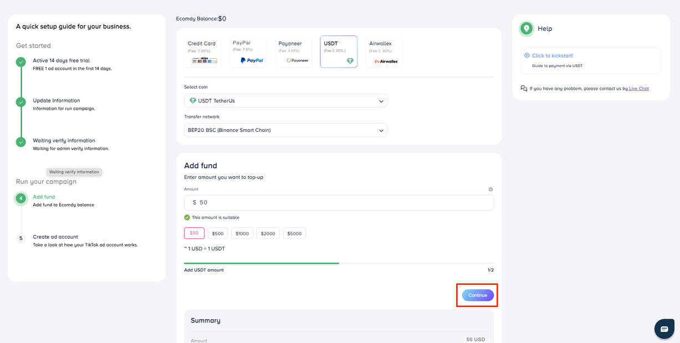This screenshot has height=343, width=680.
Task: Click the step 5 Create ad account circle
Action: (x=21, y=238)
